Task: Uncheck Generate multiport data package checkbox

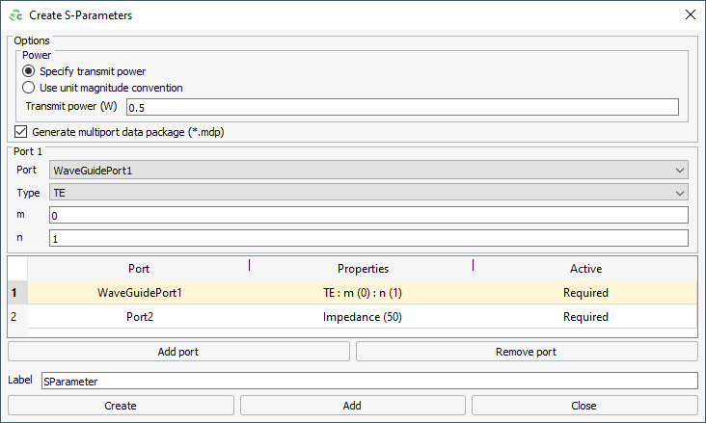Action: [x=20, y=132]
